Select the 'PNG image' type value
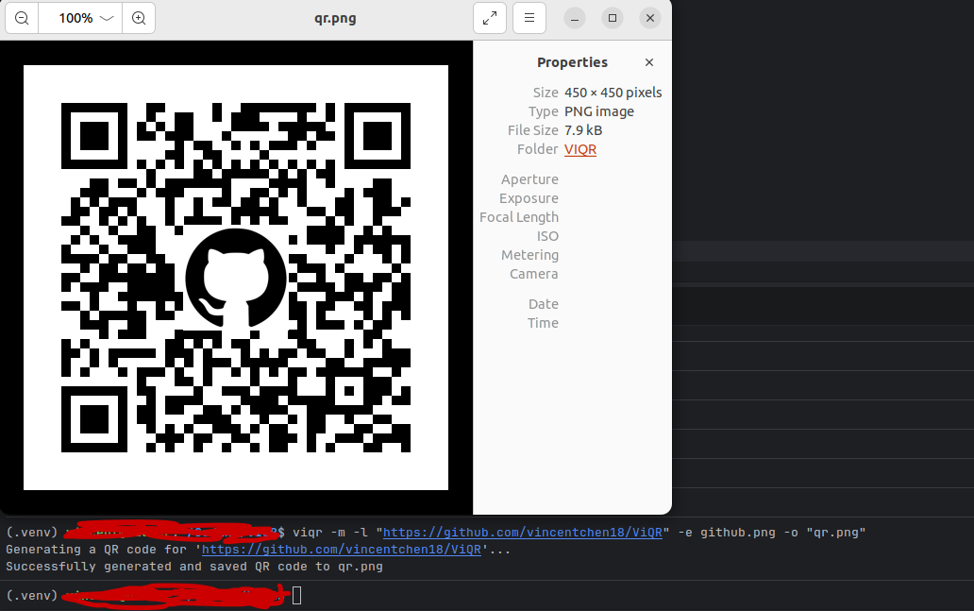Image resolution: width=974 pixels, height=611 pixels. pos(598,111)
